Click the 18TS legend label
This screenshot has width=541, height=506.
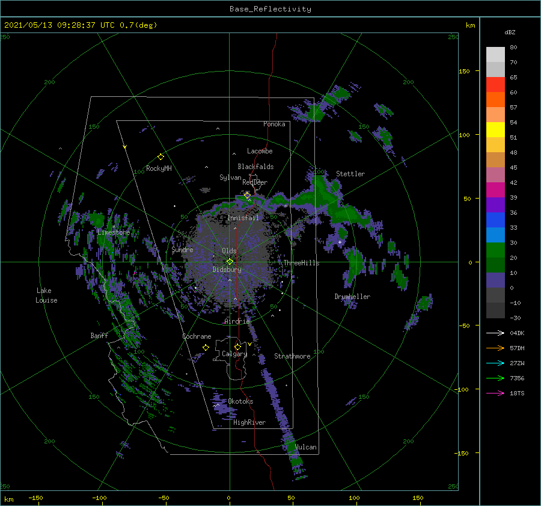(517, 393)
